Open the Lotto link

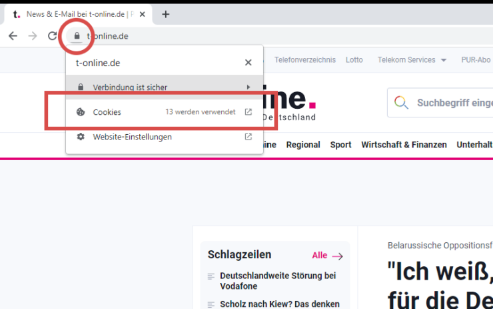354,60
